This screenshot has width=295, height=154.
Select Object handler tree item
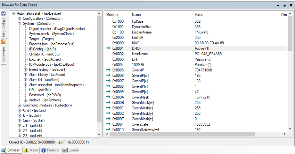[57, 29]
